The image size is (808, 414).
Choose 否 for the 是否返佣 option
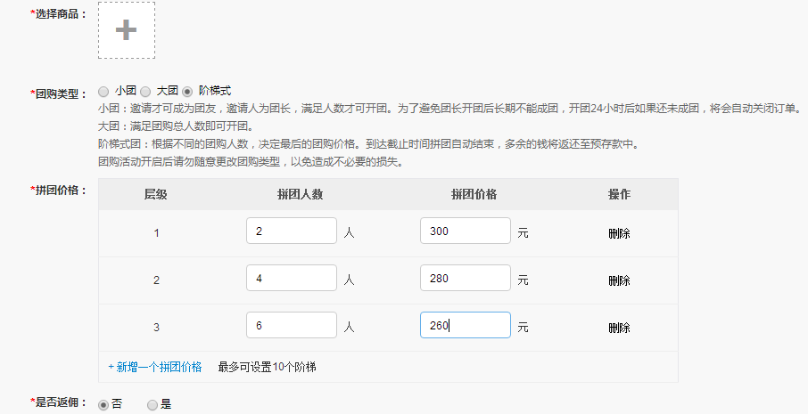point(103,404)
